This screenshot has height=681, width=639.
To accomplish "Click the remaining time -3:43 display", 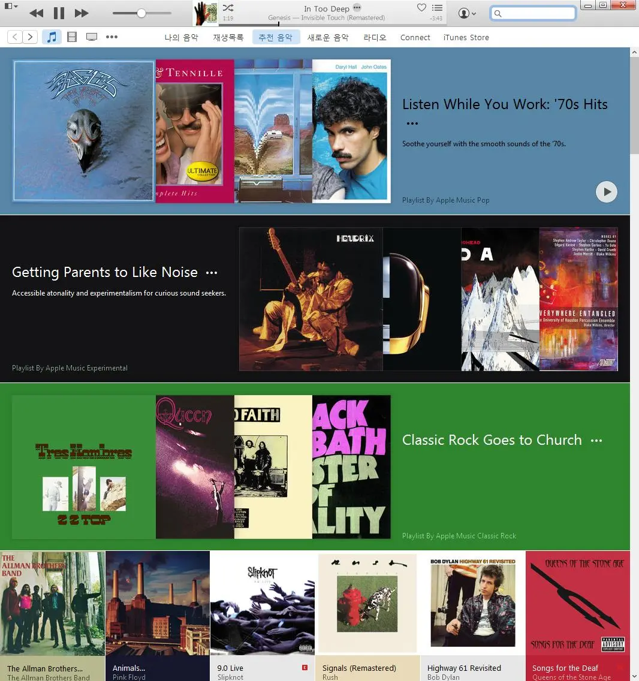I will coord(436,18).
